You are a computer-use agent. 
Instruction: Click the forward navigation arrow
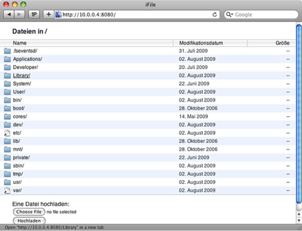click(19, 14)
